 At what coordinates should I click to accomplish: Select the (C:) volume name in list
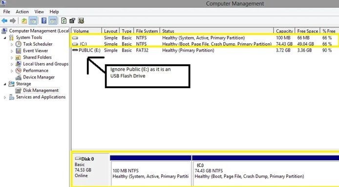(83, 44)
